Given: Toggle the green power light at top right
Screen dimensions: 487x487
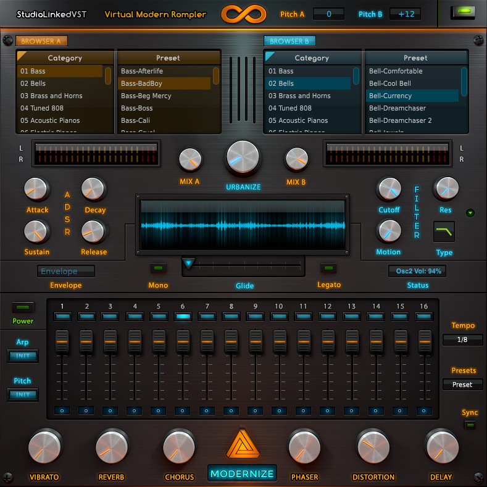Looking at the screenshot, I should [462, 12].
